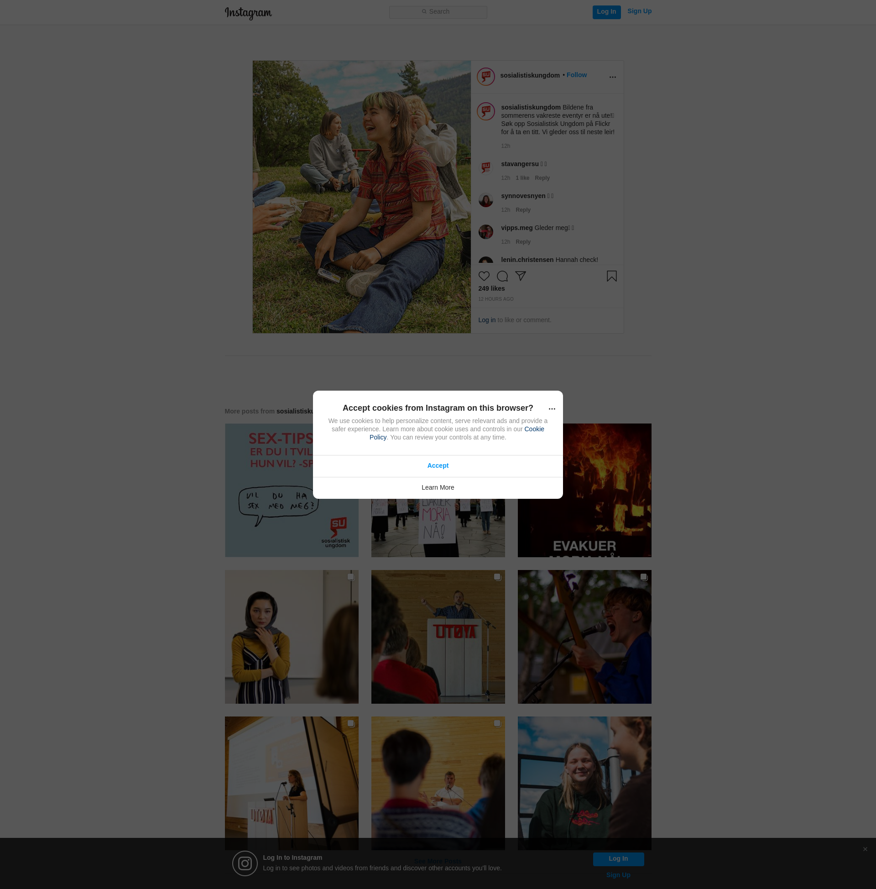
Task: Open the woman with headscarf thumbnail
Action: click(x=291, y=637)
